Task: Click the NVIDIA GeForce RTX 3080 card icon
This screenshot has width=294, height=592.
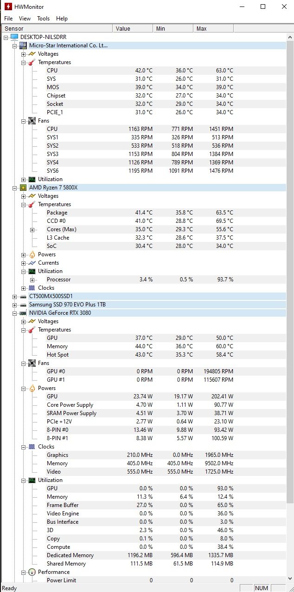Action: point(23,313)
